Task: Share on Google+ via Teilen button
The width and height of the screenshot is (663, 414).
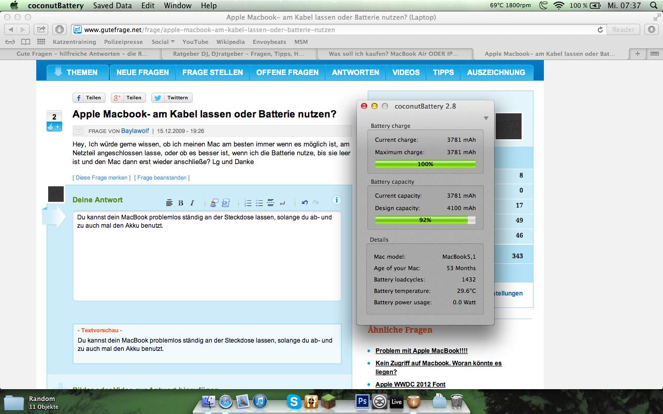Action: point(128,97)
